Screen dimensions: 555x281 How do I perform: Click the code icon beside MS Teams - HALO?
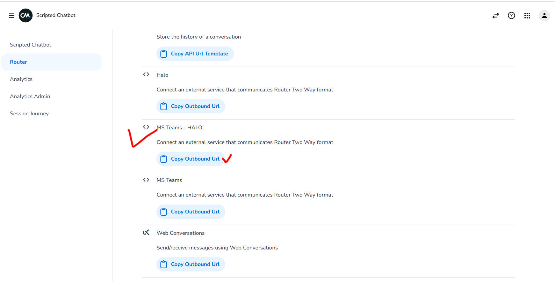pos(146,127)
